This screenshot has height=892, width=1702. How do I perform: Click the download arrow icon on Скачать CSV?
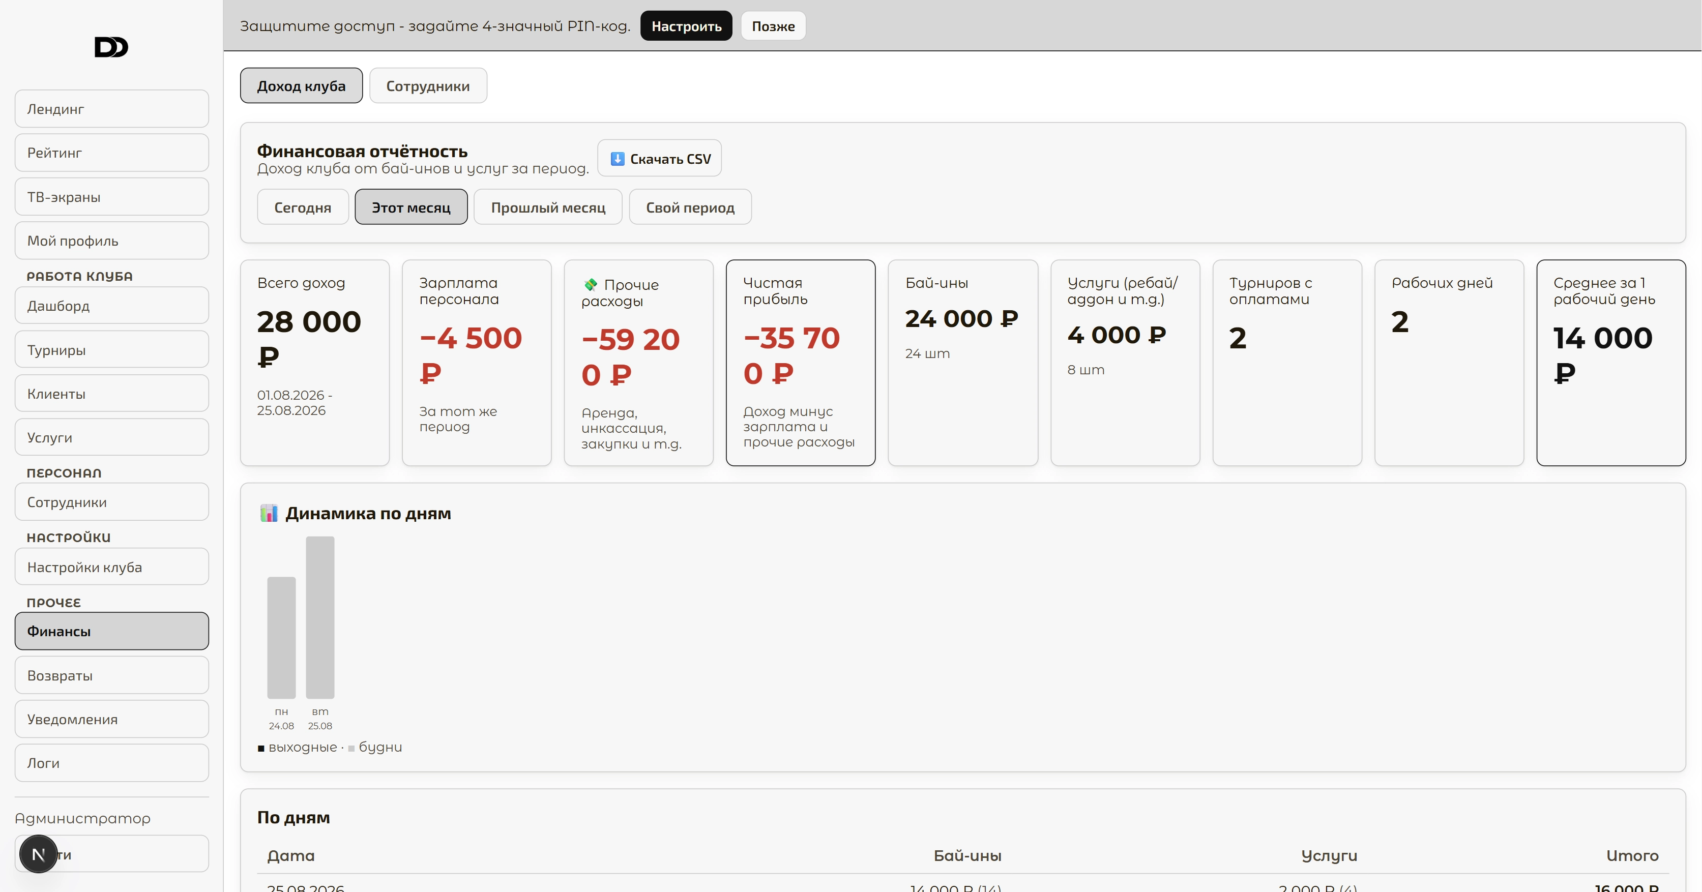click(617, 159)
